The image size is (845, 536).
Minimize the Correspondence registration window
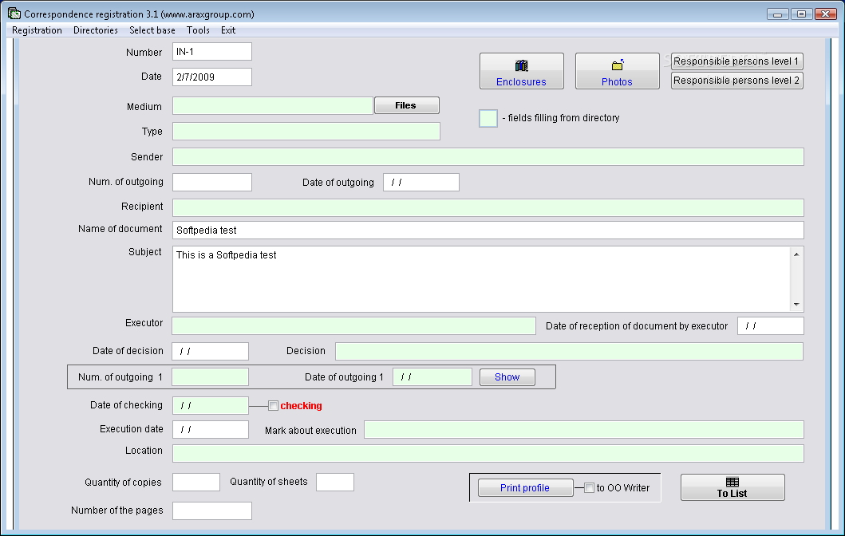click(778, 14)
